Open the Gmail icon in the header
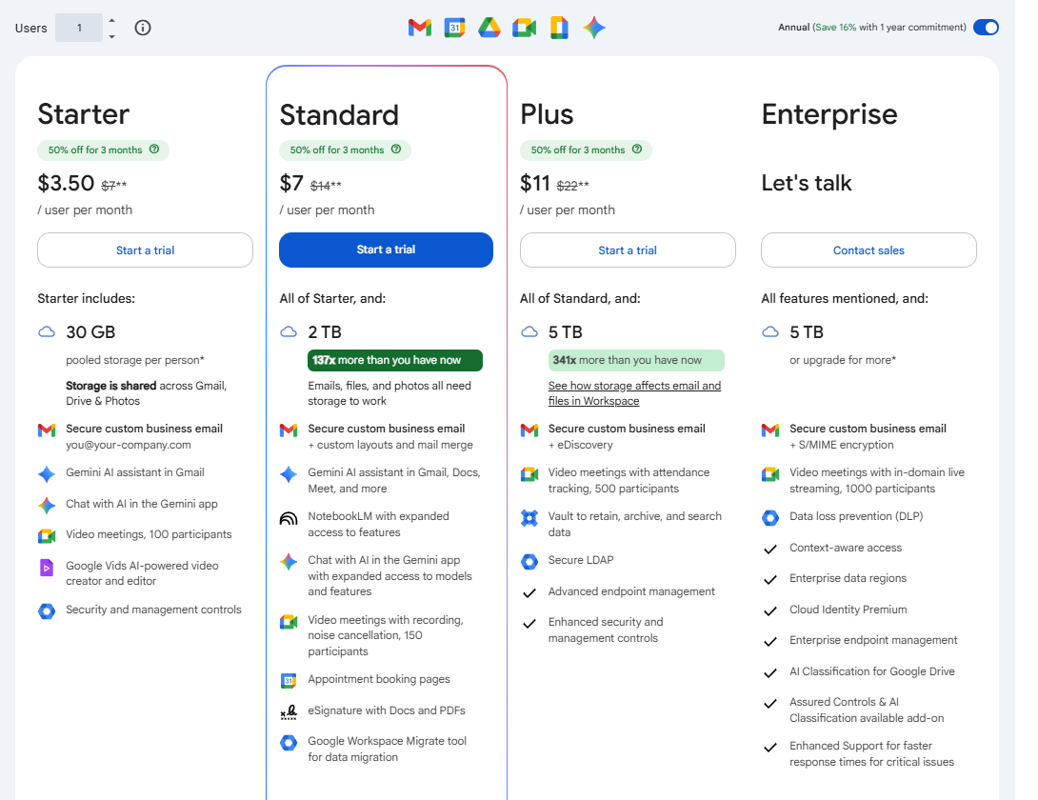 [x=420, y=28]
